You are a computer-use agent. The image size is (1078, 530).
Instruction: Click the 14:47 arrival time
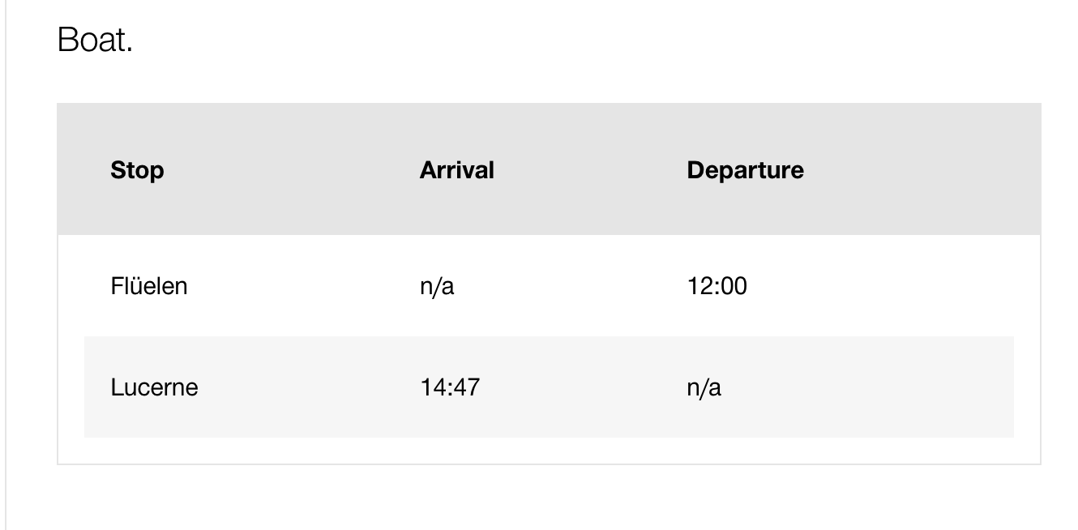[450, 387]
